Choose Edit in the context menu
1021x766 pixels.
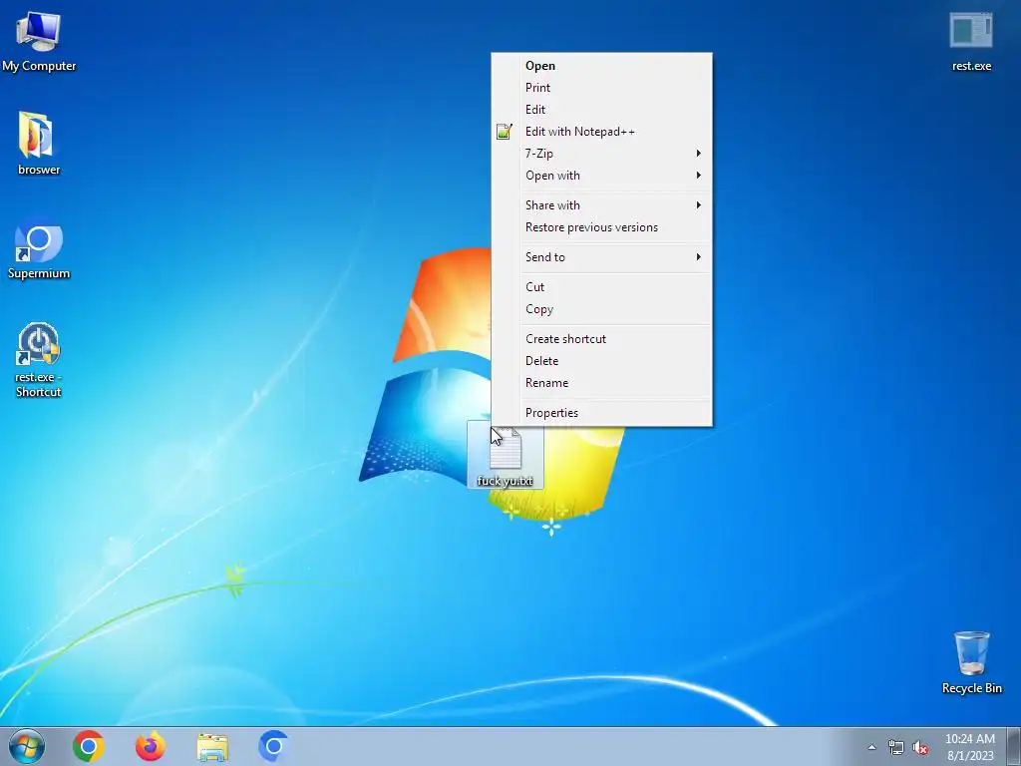click(601, 110)
